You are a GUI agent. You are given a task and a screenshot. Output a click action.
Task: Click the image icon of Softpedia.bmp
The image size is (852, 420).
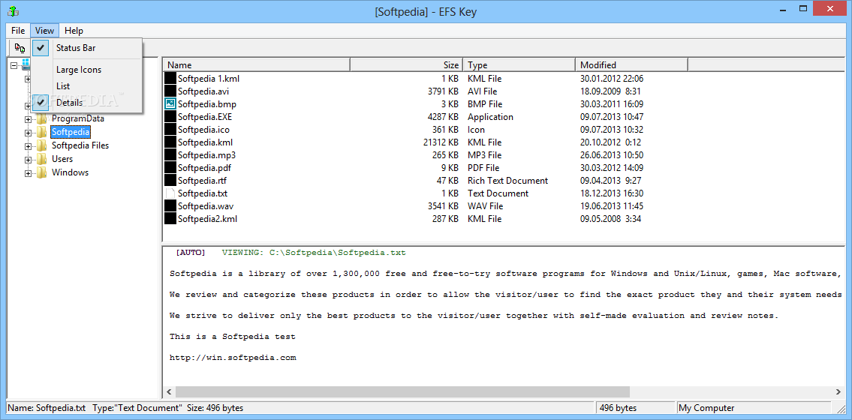click(x=170, y=103)
